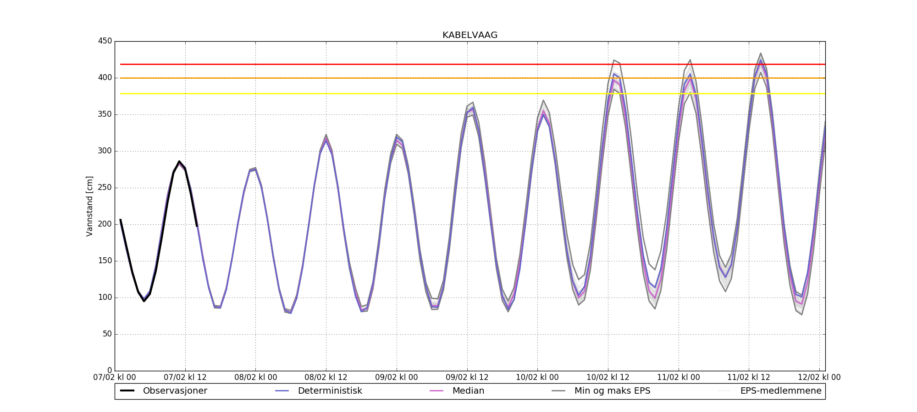Click the light EPS-medlemmene legend line sample
Screen dimensions: 917x412
(x=724, y=390)
